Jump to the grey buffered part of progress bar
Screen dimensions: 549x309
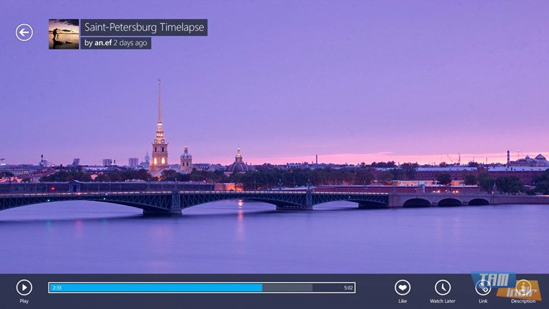pyautogui.click(x=287, y=287)
